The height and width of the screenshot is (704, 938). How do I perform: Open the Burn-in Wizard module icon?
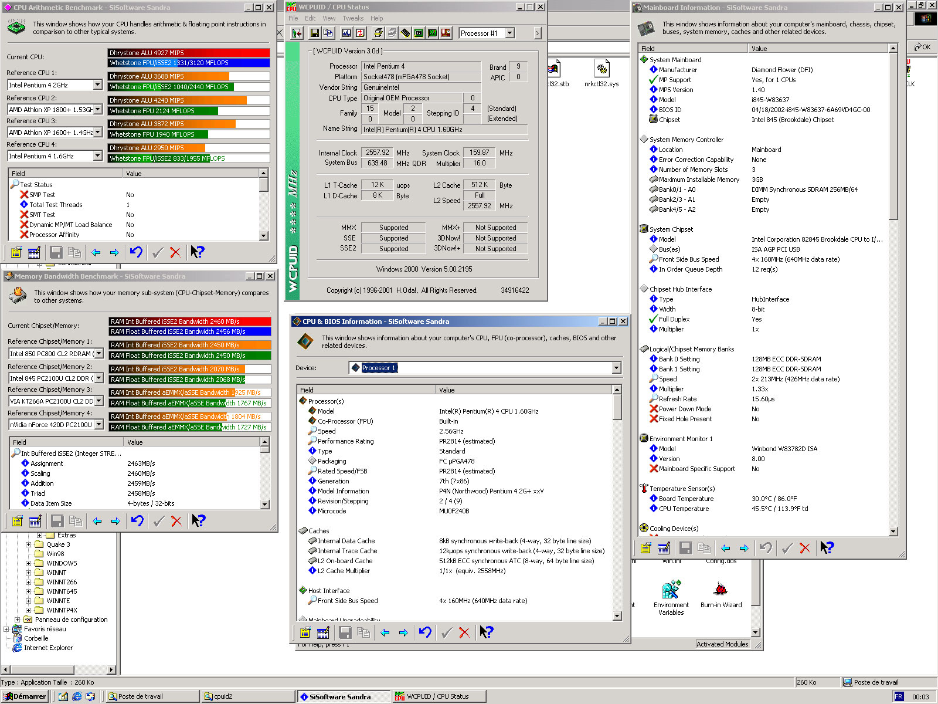(721, 595)
